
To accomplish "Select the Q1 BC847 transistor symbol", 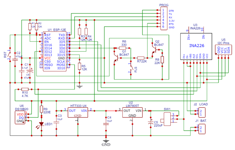I will (x=116, y=58).
